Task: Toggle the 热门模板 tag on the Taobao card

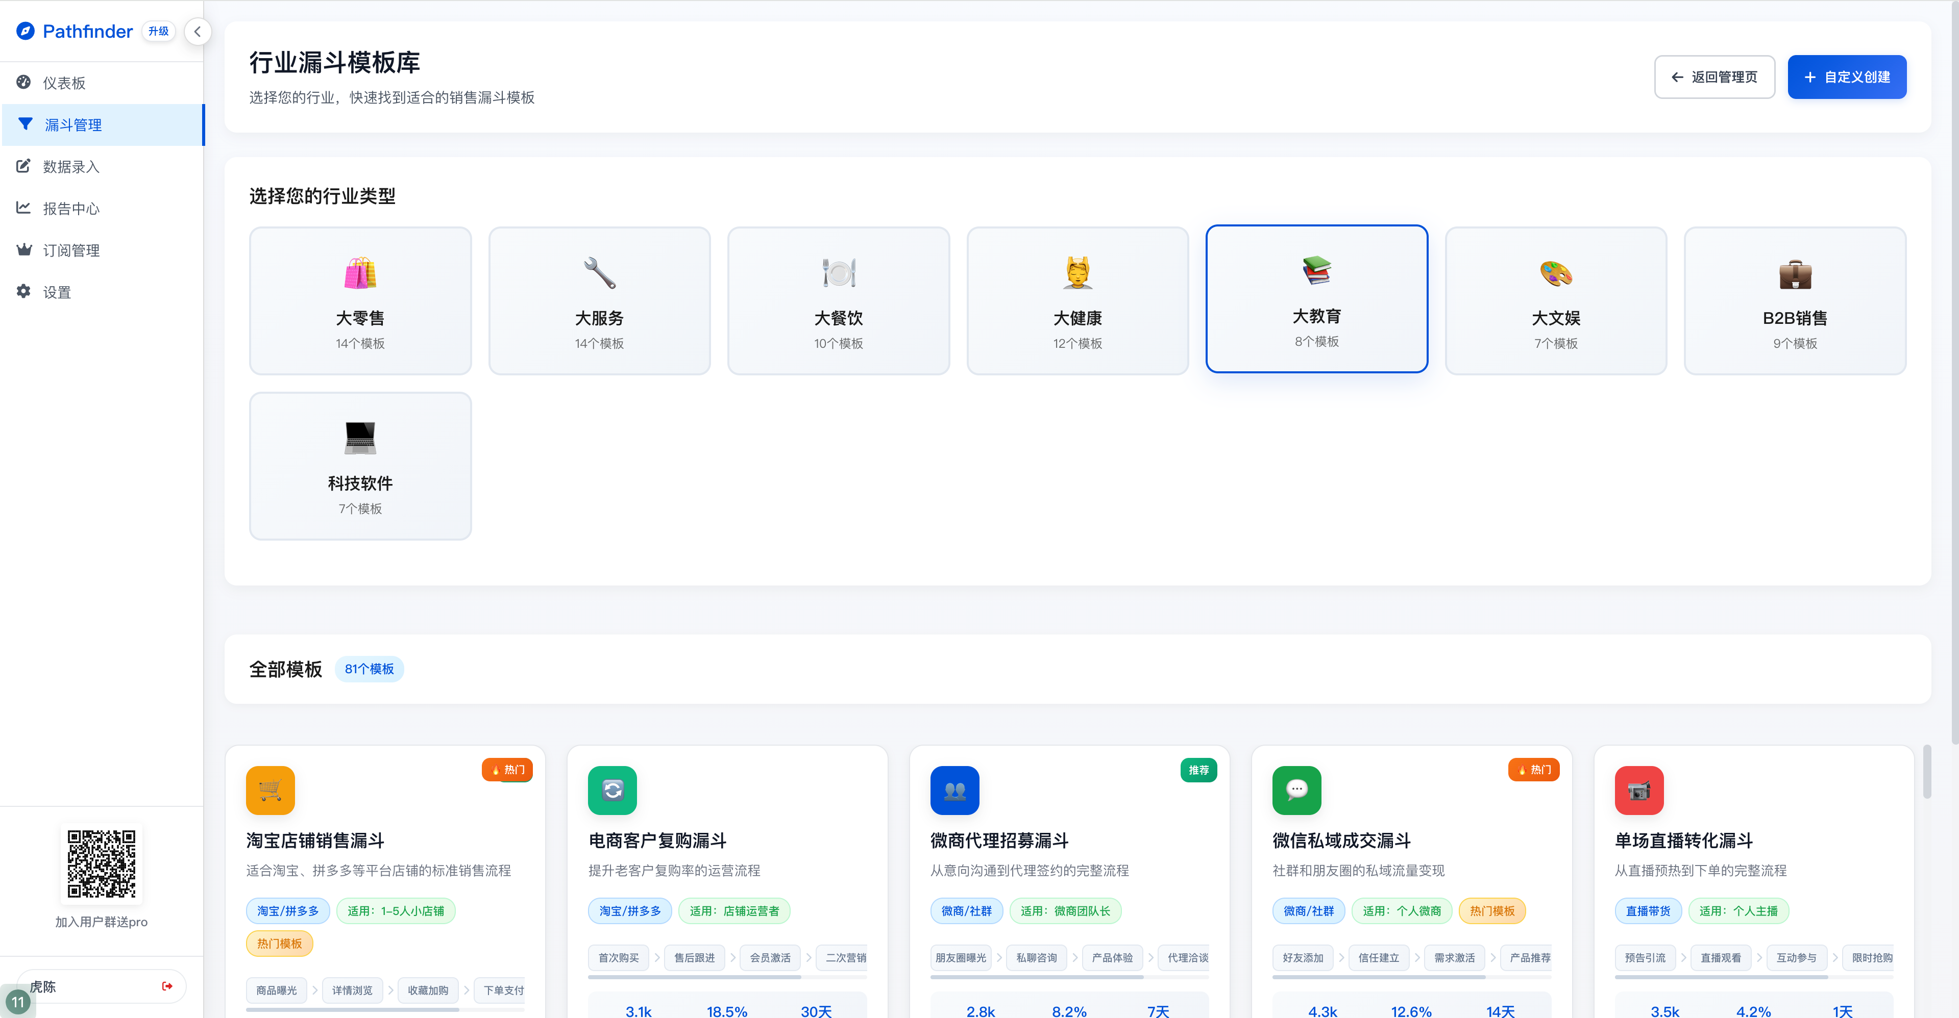Action: coord(279,944)
